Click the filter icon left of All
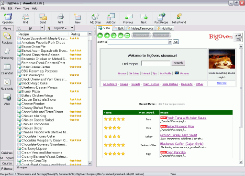 pos(19,28)
